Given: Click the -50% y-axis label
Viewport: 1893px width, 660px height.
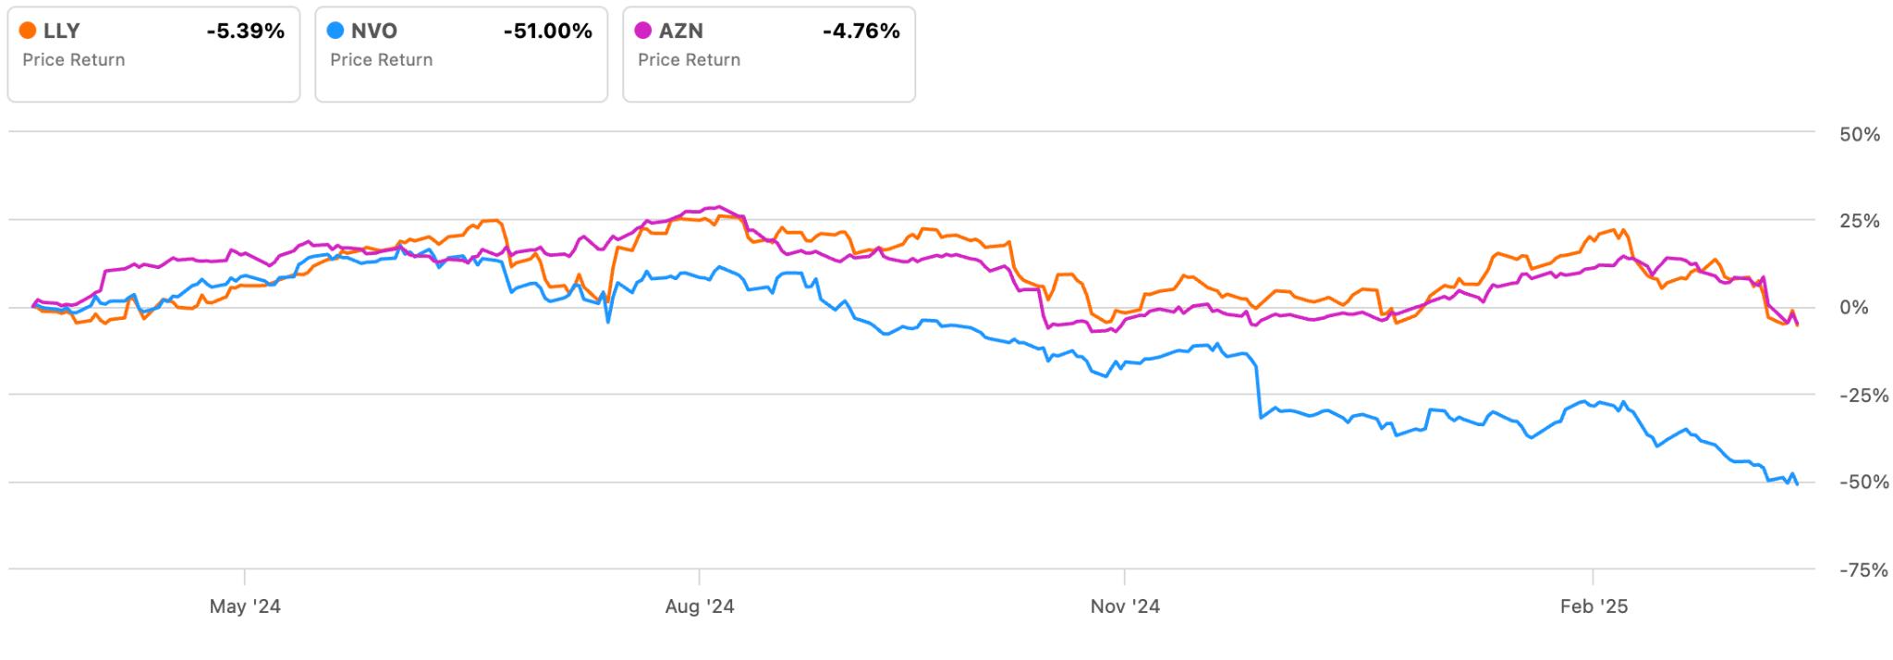Looking at the screenshot, I should point(1856,483).
